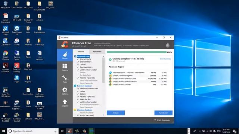Click the CCleaner icon in the taskbar
This screenshot has width=239, height=134.
tap(70, 131)
